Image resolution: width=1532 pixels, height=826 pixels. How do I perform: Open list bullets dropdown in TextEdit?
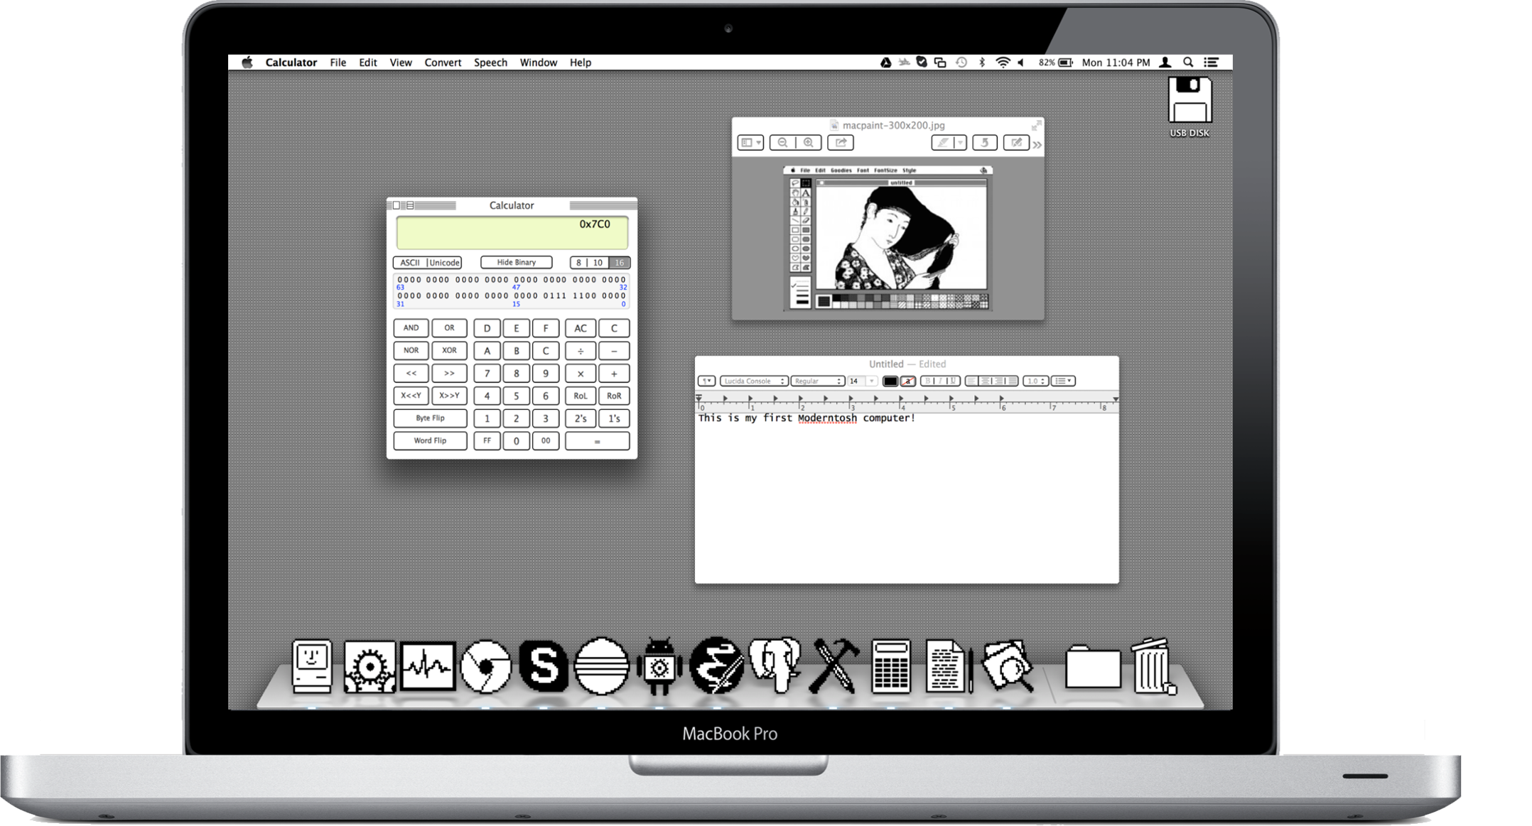[1063, 381]
